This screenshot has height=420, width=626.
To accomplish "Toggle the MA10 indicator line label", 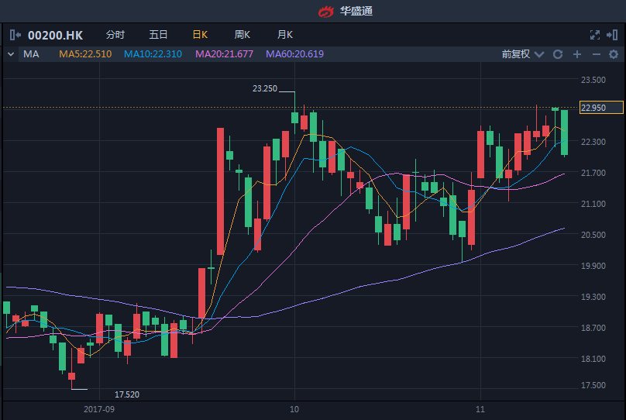I will tap(153, 54).
